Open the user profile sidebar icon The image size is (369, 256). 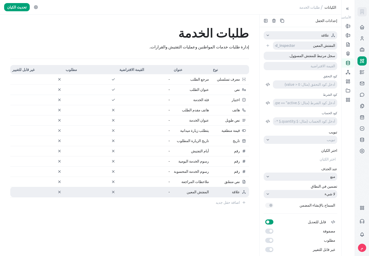click(x=362, y=38)
